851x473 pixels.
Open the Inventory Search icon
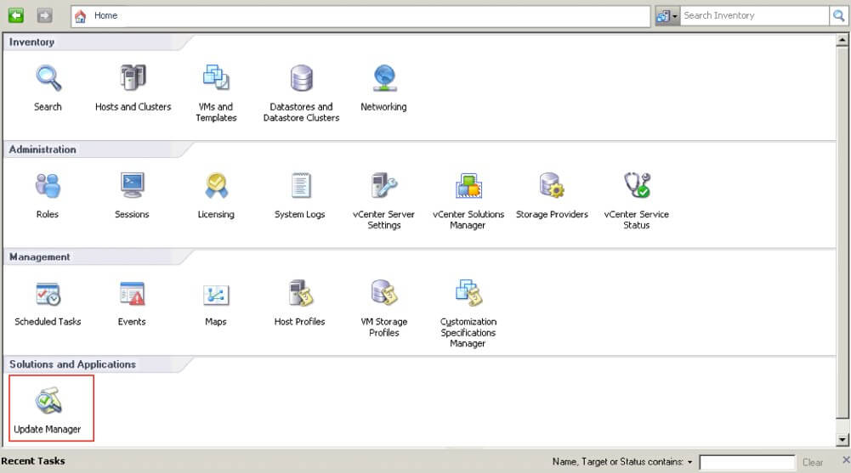pos(48,79)
